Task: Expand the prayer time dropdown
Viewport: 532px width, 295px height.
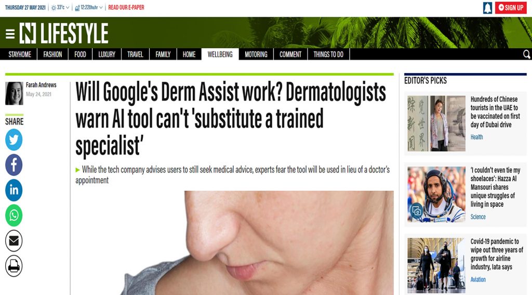Action: [x=88, y=7]
